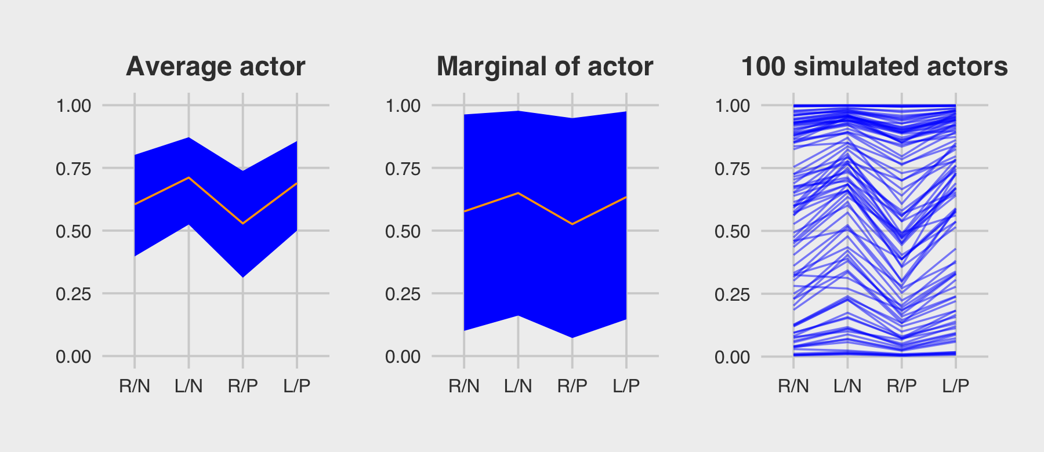Click the "Average actor" plot title
Image resolution: width=1044 pixels, height=452 pixels.
[x=215, y=67]
